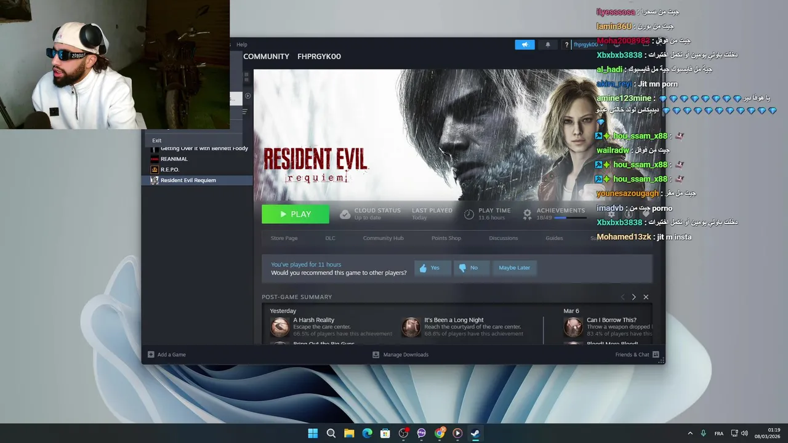Select Getting Over It with Bennett Foddy

(204, 148)
